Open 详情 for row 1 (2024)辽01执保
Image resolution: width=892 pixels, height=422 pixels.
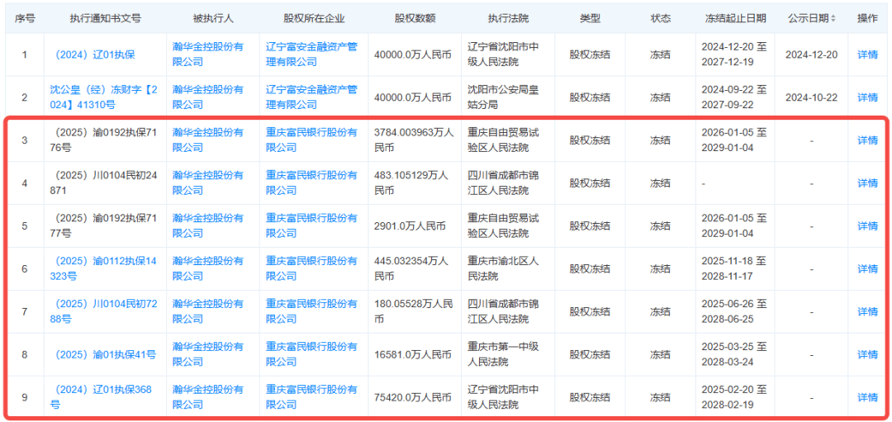[x=867, y=55]
